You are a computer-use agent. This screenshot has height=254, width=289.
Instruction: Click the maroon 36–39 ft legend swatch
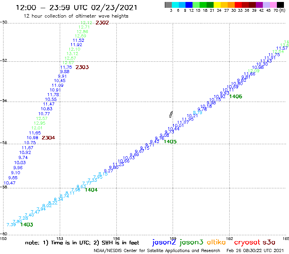[x=252, y=5]
